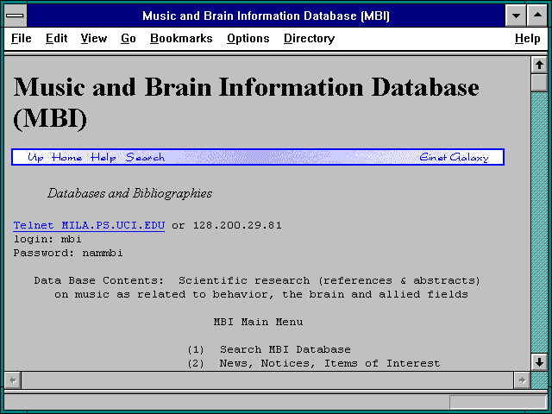Click the IP address 128.200.29.81
Image resolution: width=552 pixels, height=414 pixels.
pos(237,225)
